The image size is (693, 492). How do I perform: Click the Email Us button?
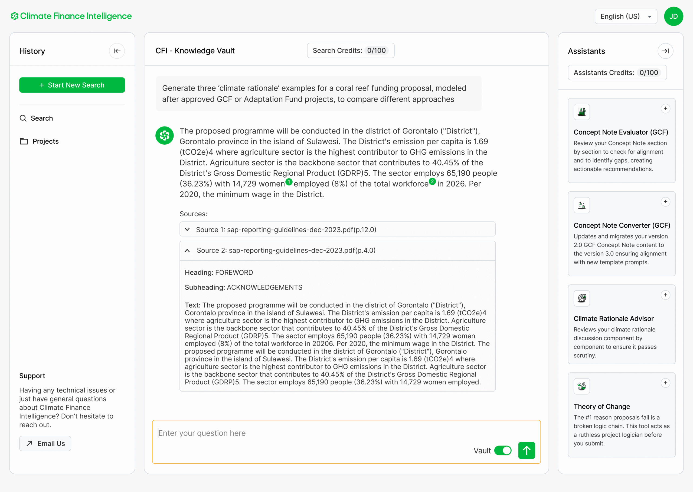pos(45,444)
